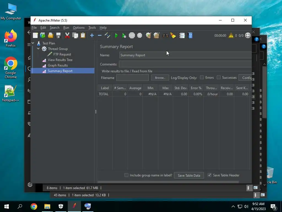282x212 pixels.
Task: Click the blue minus Collapse All icon
Action: pos(100,35)
